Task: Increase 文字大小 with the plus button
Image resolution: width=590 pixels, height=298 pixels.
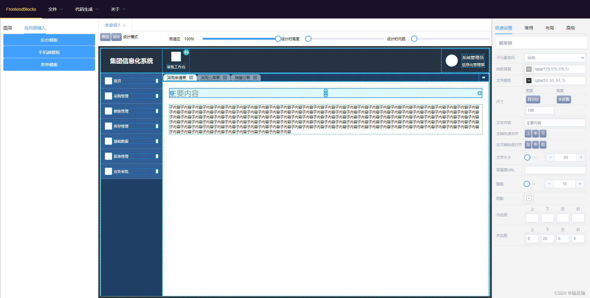Action: (x=581, y=157)
